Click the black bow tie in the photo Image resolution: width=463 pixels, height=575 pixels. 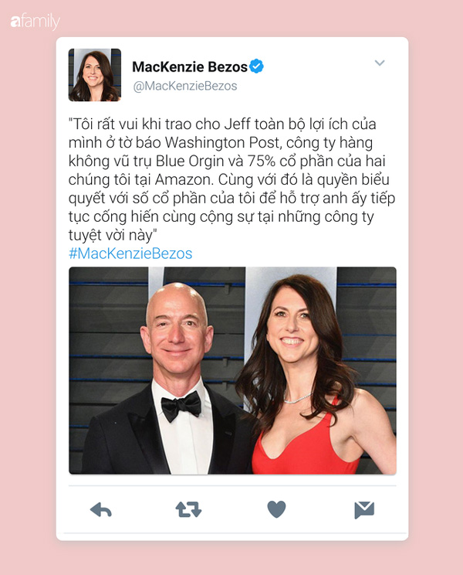(181, 406)
